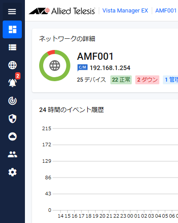Open the cloud icon in the sidebar
Viewport: 178px width, 223px height.
click(12, 136)
